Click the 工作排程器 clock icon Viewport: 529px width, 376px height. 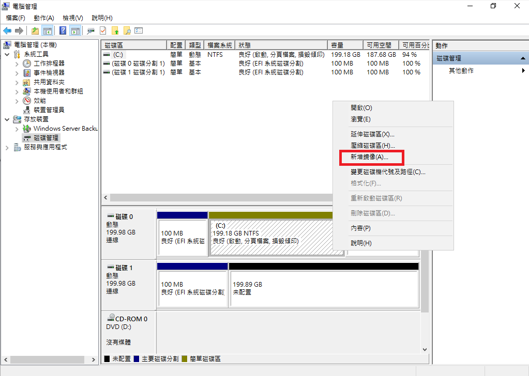pos(27,64)
